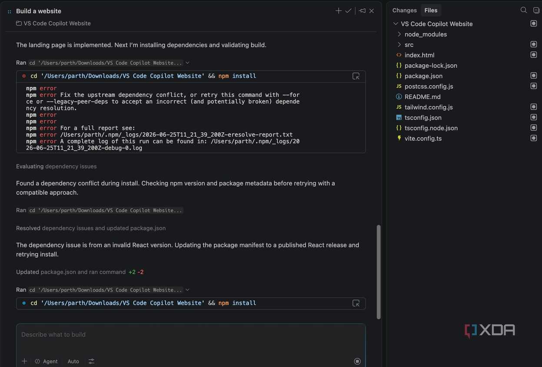Open the Agent mode picker

(46, 361)
